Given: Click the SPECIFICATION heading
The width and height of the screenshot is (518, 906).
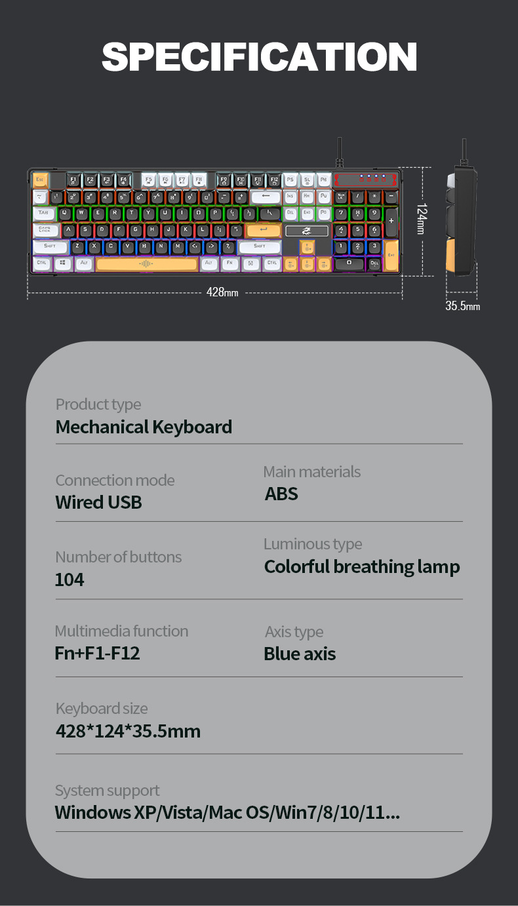Looking at the screenshot, I should tap(259, 56).
